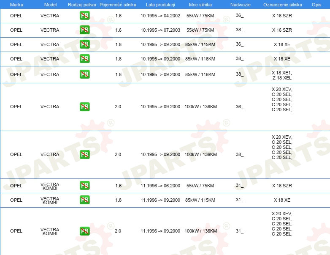The width and height of the screenshot is (330, 255).
Task: Select production years 10.1995 -> 04.2002
Action: tap(160, 16)
